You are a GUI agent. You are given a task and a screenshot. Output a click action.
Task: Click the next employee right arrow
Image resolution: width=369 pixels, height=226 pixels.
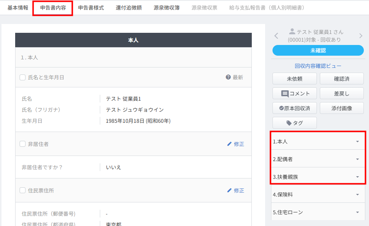point(361,36)
